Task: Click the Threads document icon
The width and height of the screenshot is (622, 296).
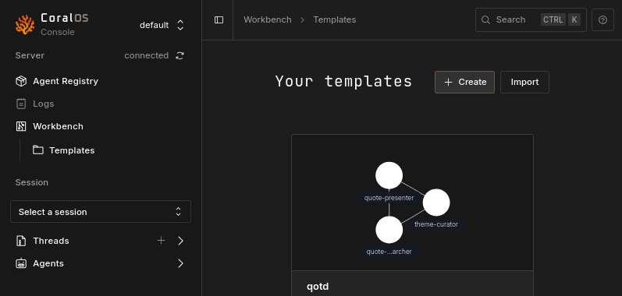Action: click(20, 241)
